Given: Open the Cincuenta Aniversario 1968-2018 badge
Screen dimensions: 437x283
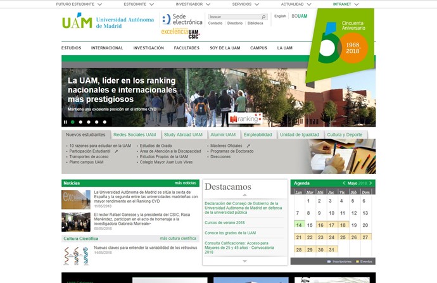Looking at the screenshot, I should point(341,44).
